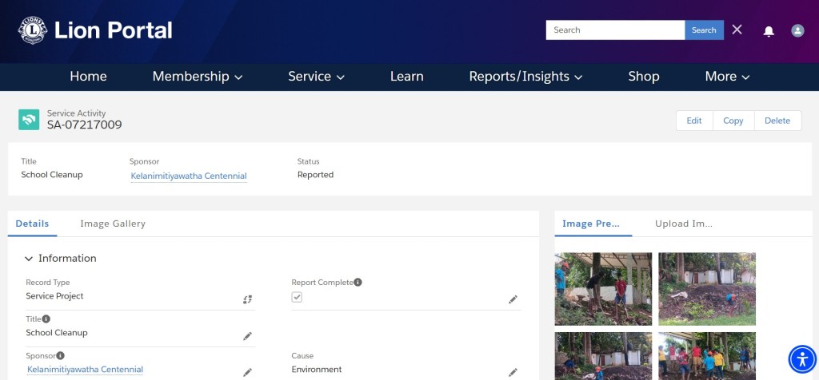
Task: Close the search bar with X
Action: pos(737,30)
